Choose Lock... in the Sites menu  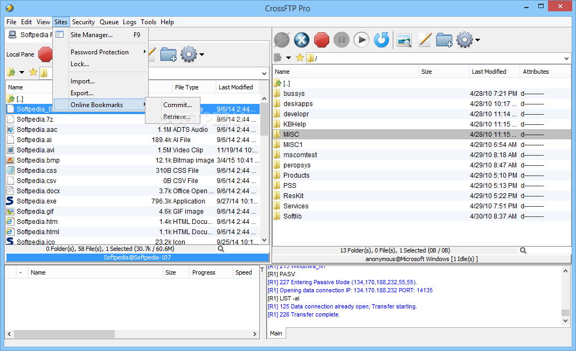(101, 64)
